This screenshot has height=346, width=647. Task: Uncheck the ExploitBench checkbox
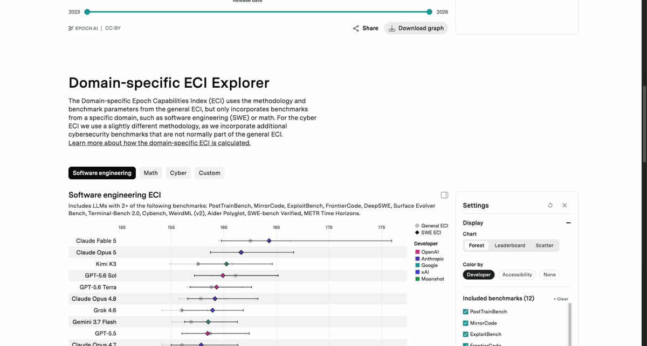click(x=466, y=334)
